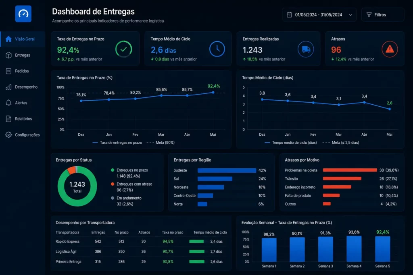Click the Falta de produto label

[x=298, y=196]
